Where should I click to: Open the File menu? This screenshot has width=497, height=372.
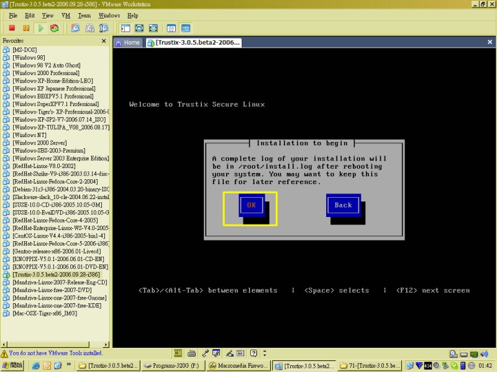pos(13,15)
